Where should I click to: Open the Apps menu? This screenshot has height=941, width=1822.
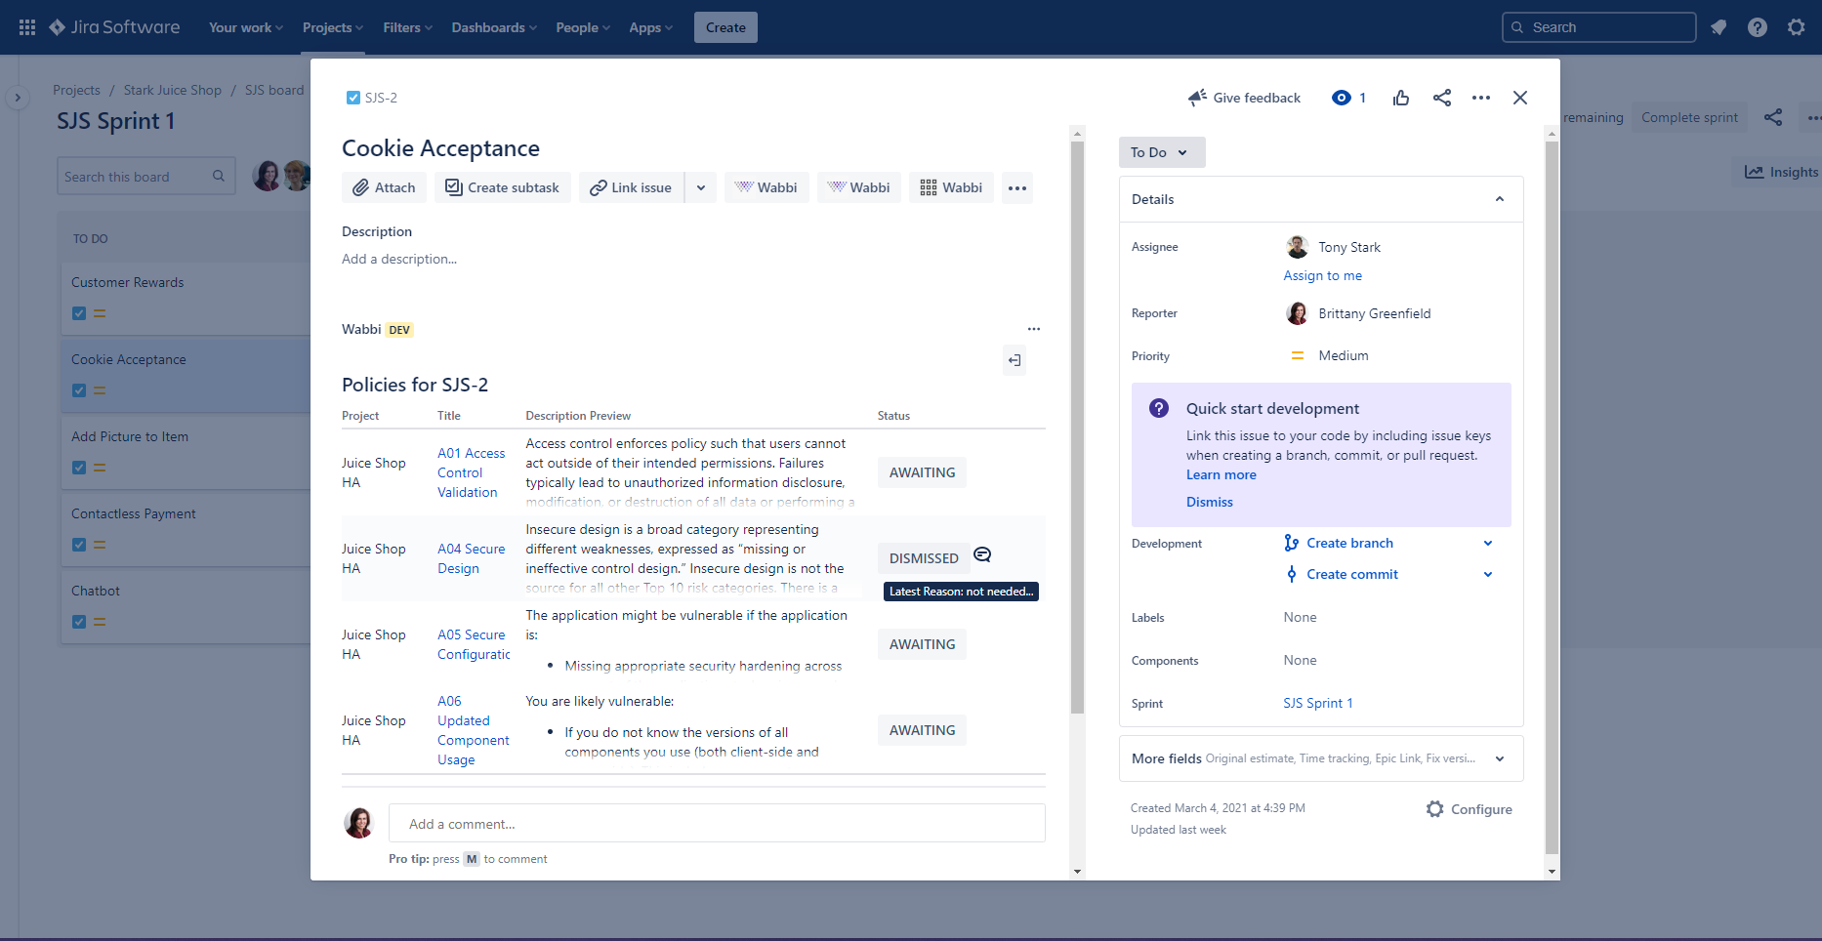651,27
